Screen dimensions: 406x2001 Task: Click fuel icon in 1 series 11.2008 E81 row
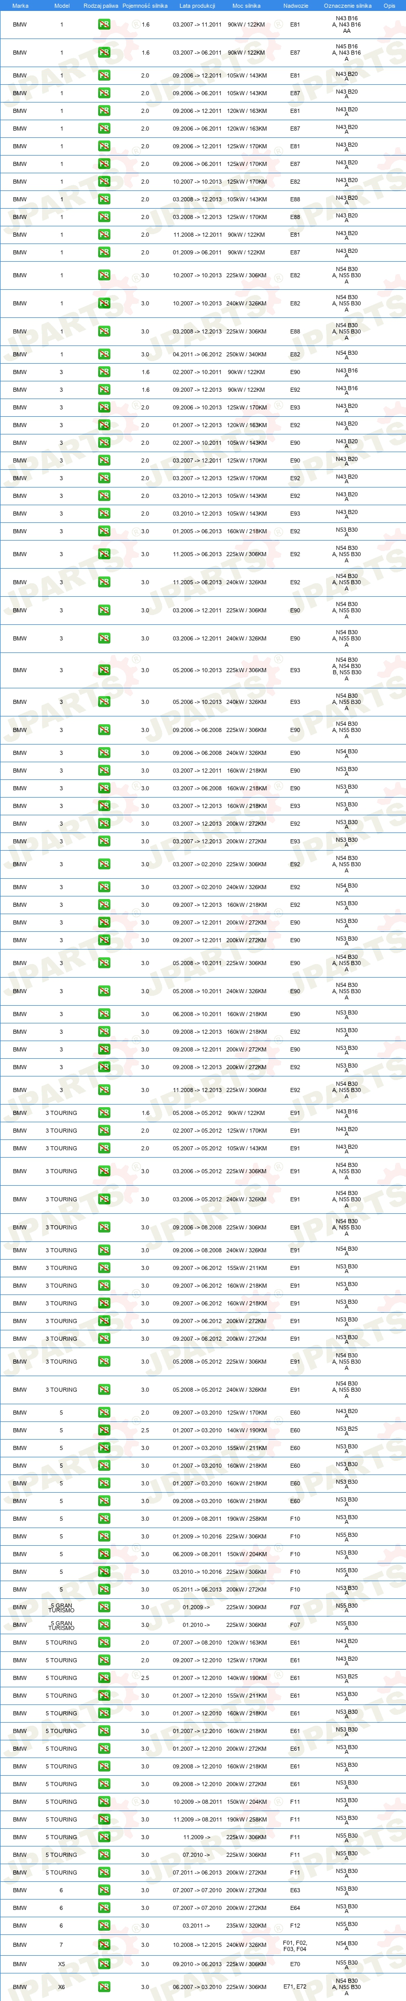coord(104,235)
